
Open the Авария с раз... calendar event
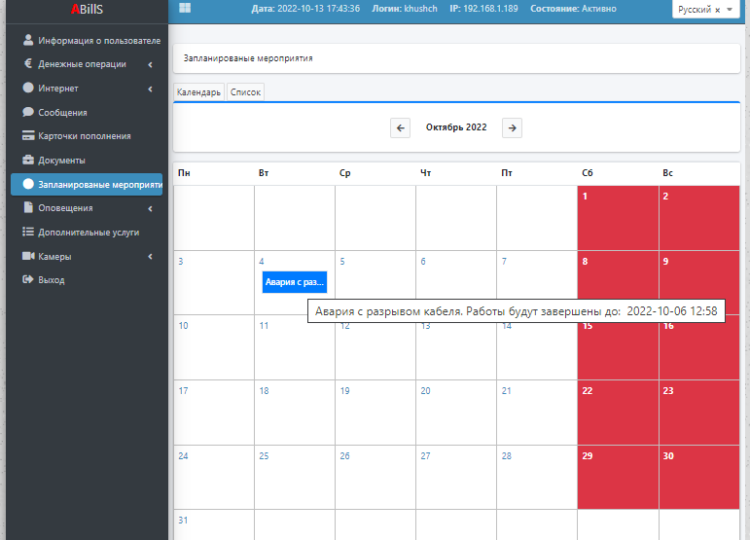click(x=295, y=282)
